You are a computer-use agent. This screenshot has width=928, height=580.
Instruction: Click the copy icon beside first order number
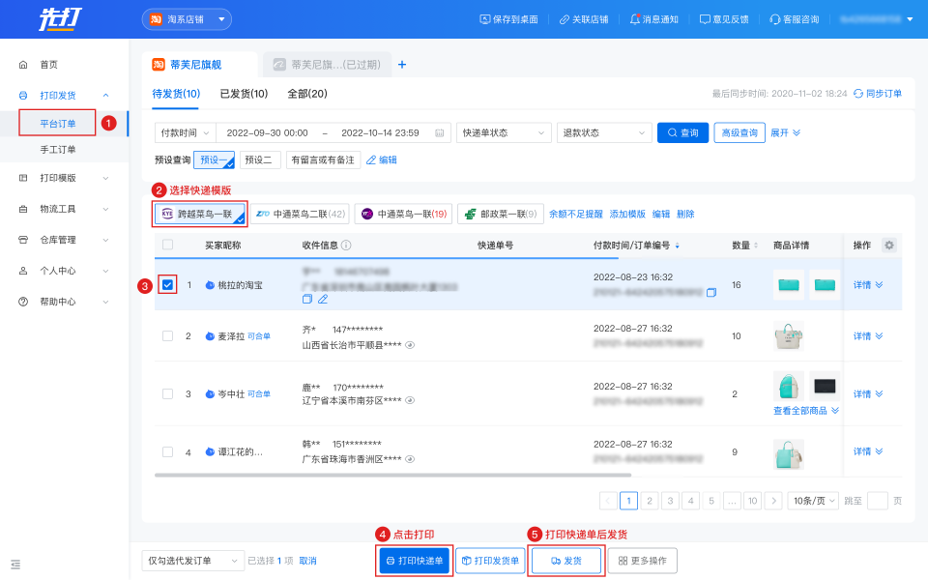point(711,293)
